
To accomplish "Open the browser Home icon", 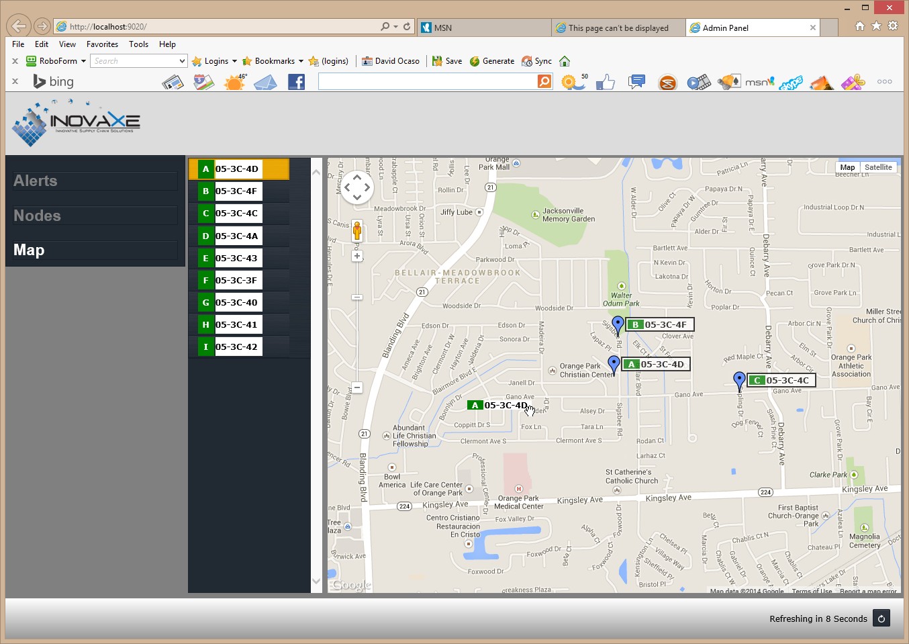I will tap(860, 26).
